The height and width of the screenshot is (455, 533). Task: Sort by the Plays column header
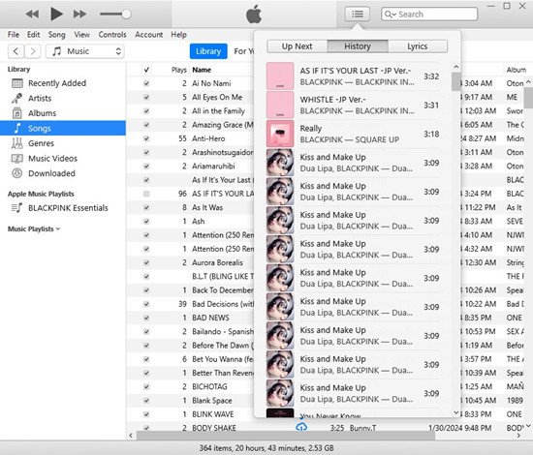pyautogui.click(x=179, y=70)
